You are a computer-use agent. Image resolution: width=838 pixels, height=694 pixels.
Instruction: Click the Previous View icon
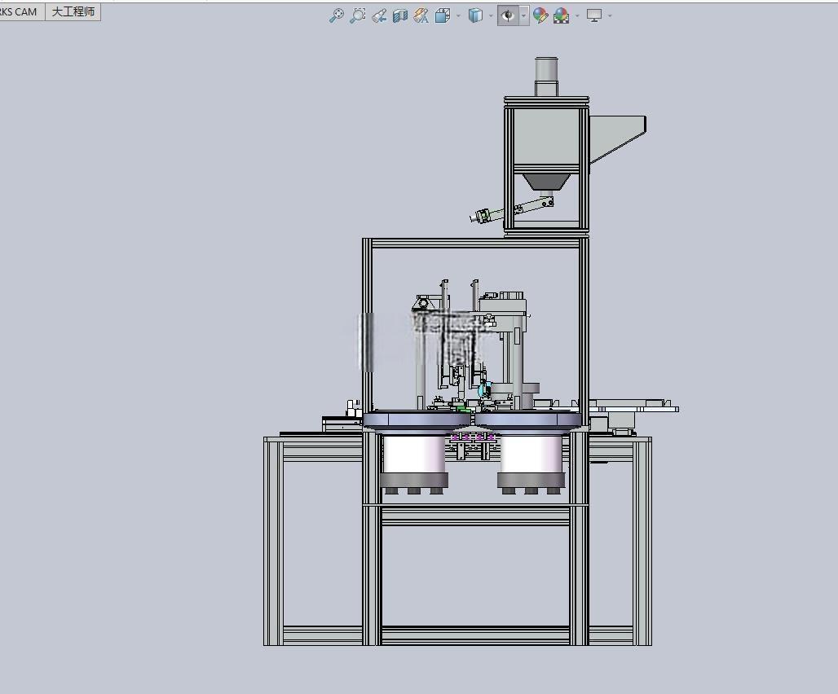tap(379, 16)
